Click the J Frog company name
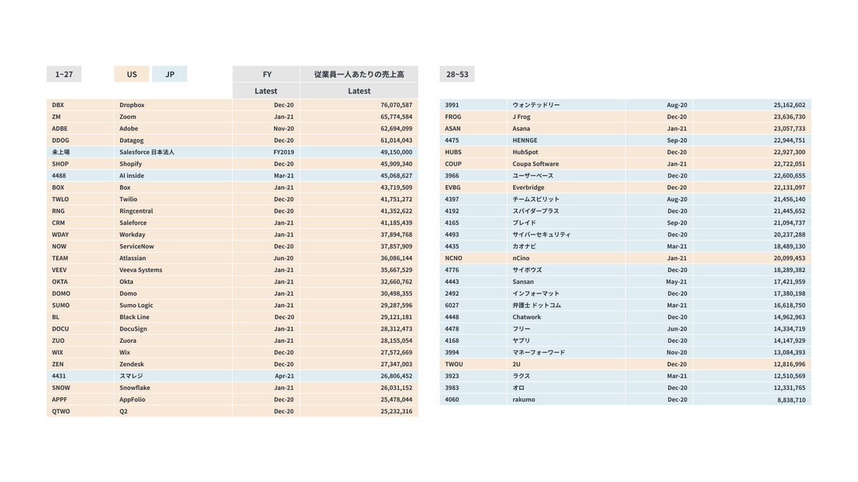This screenshot has width=858, height=482. (522, 116)
